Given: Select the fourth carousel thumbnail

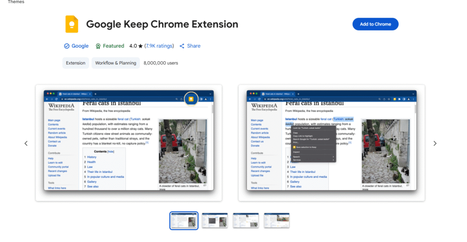Looking at the screenshot, I should tap(277, 221).
